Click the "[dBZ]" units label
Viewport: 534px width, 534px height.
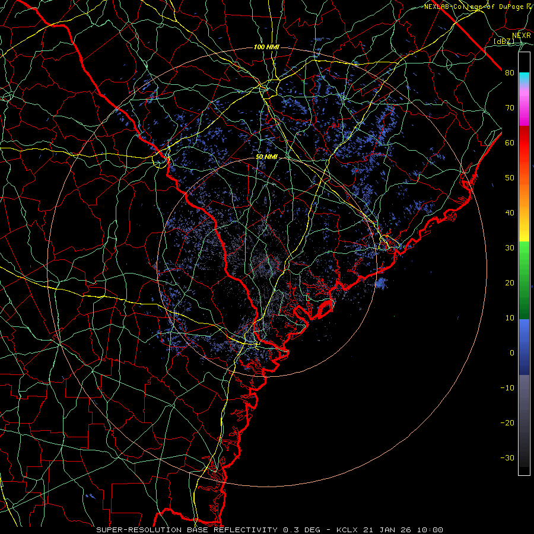click(x=504, y=41)
